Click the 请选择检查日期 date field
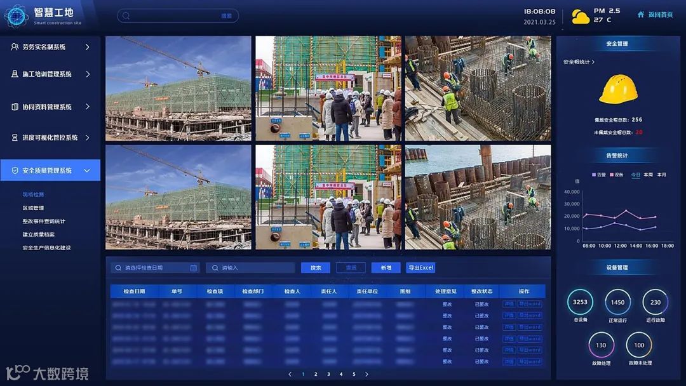This screenshot has height=386, width=686. [156, 267]
